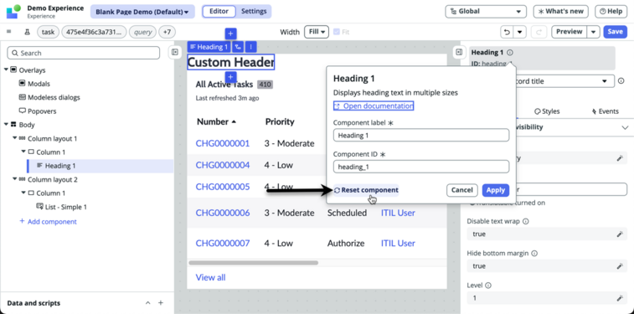Open the three-dot menu beside the Heading 1 tag
This screenshot has height=314, width=634.
[x=251, y=47]
